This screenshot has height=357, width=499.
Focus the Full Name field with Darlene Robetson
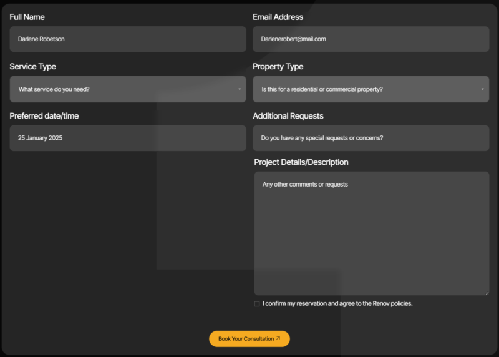128,39
